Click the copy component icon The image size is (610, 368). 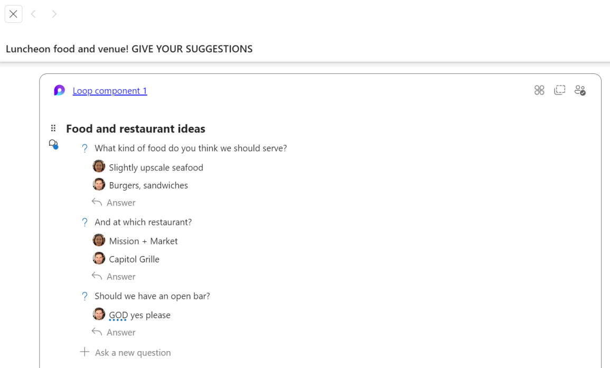tap(560, 90)
